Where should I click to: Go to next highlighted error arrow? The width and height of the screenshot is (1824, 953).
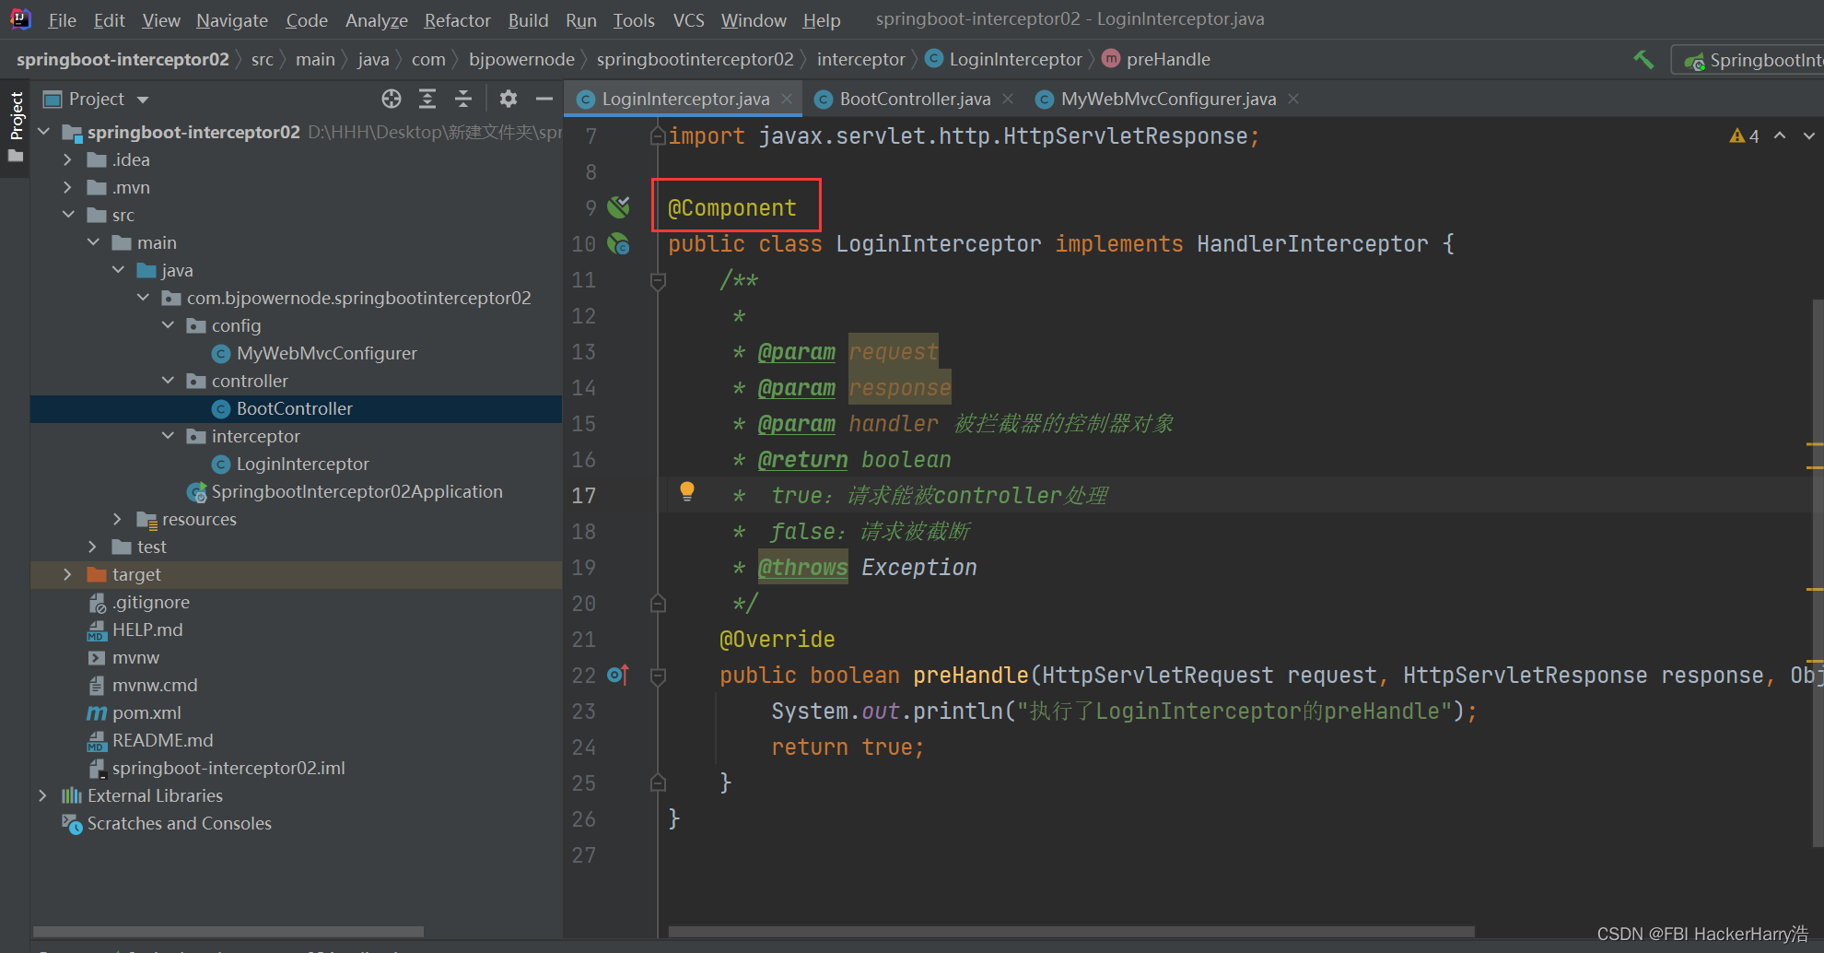click(x=1808, y=136)
